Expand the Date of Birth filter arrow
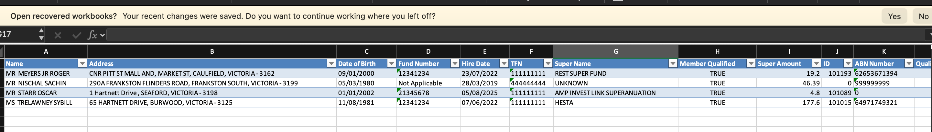 pyautogui.click(x=391, y=64)
